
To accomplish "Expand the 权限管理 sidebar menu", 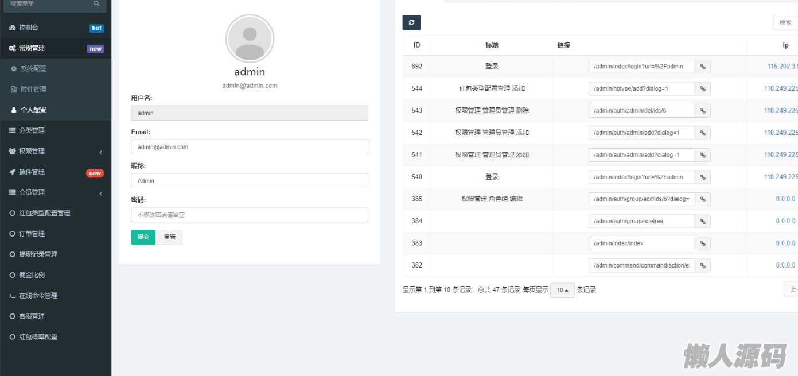I will click(55, 152).
